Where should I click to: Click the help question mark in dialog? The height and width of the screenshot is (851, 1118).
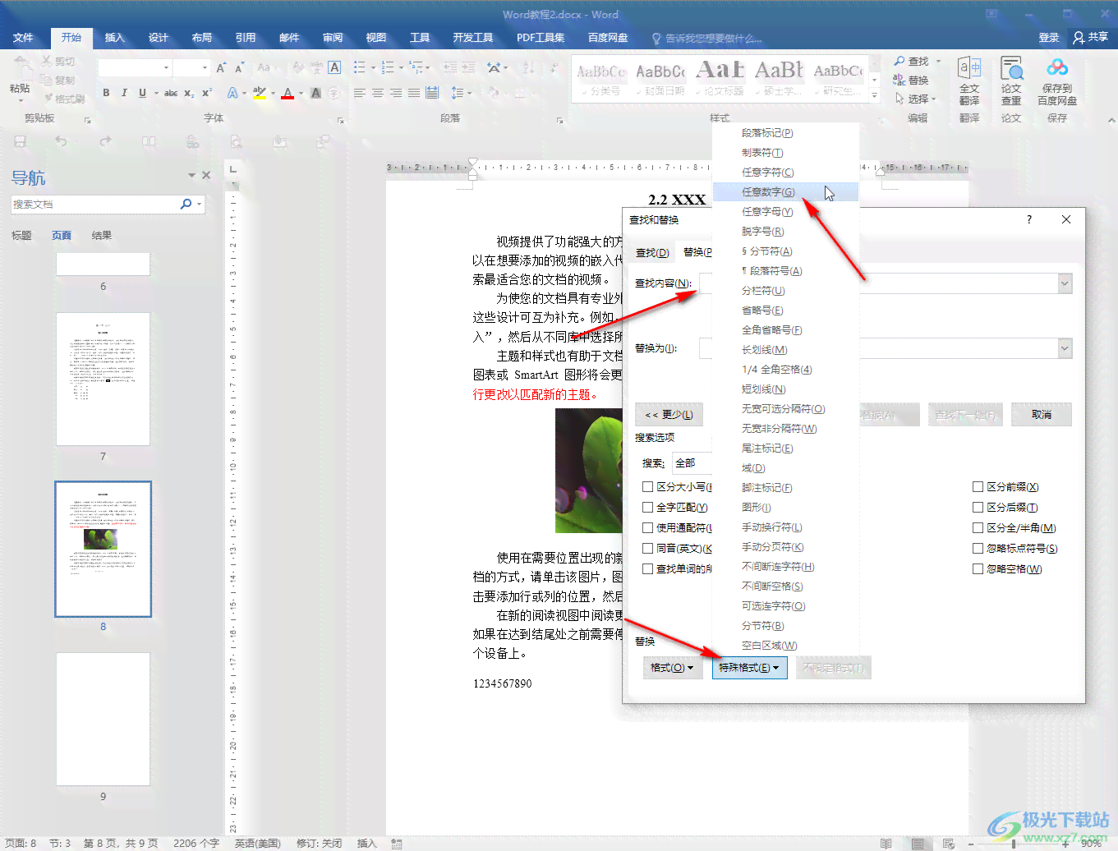1029,219
